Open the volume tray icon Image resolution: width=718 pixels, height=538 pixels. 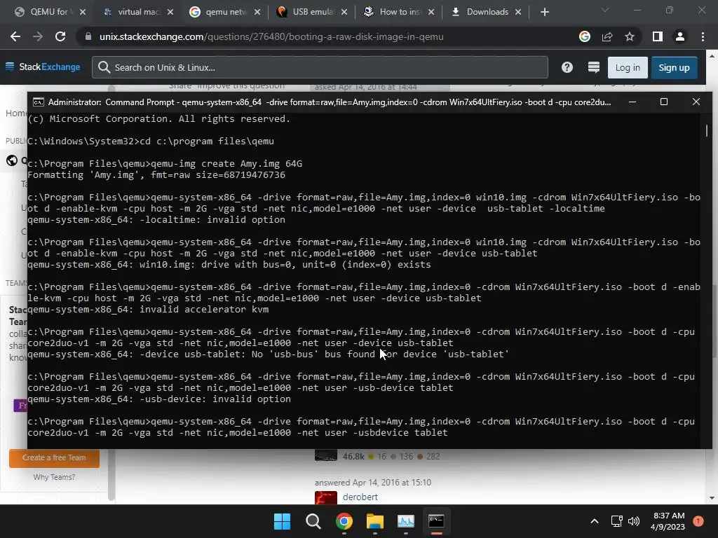(634, 521)
